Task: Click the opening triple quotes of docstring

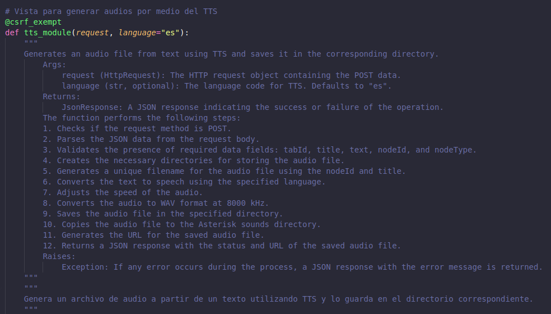Action: (x=31, y=42)
